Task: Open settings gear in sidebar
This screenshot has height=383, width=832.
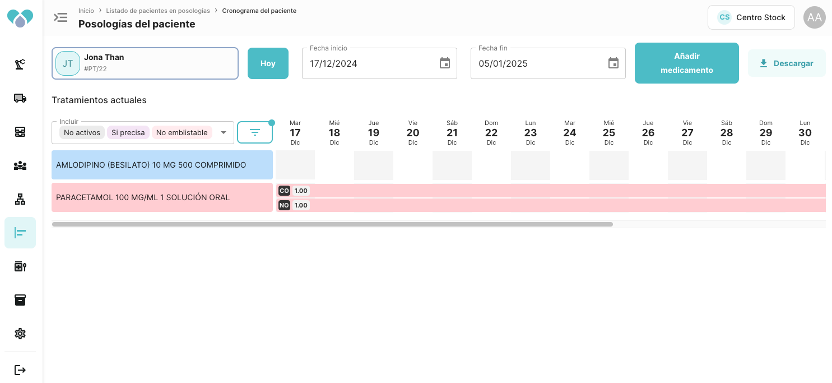Action: coord(20,334)
